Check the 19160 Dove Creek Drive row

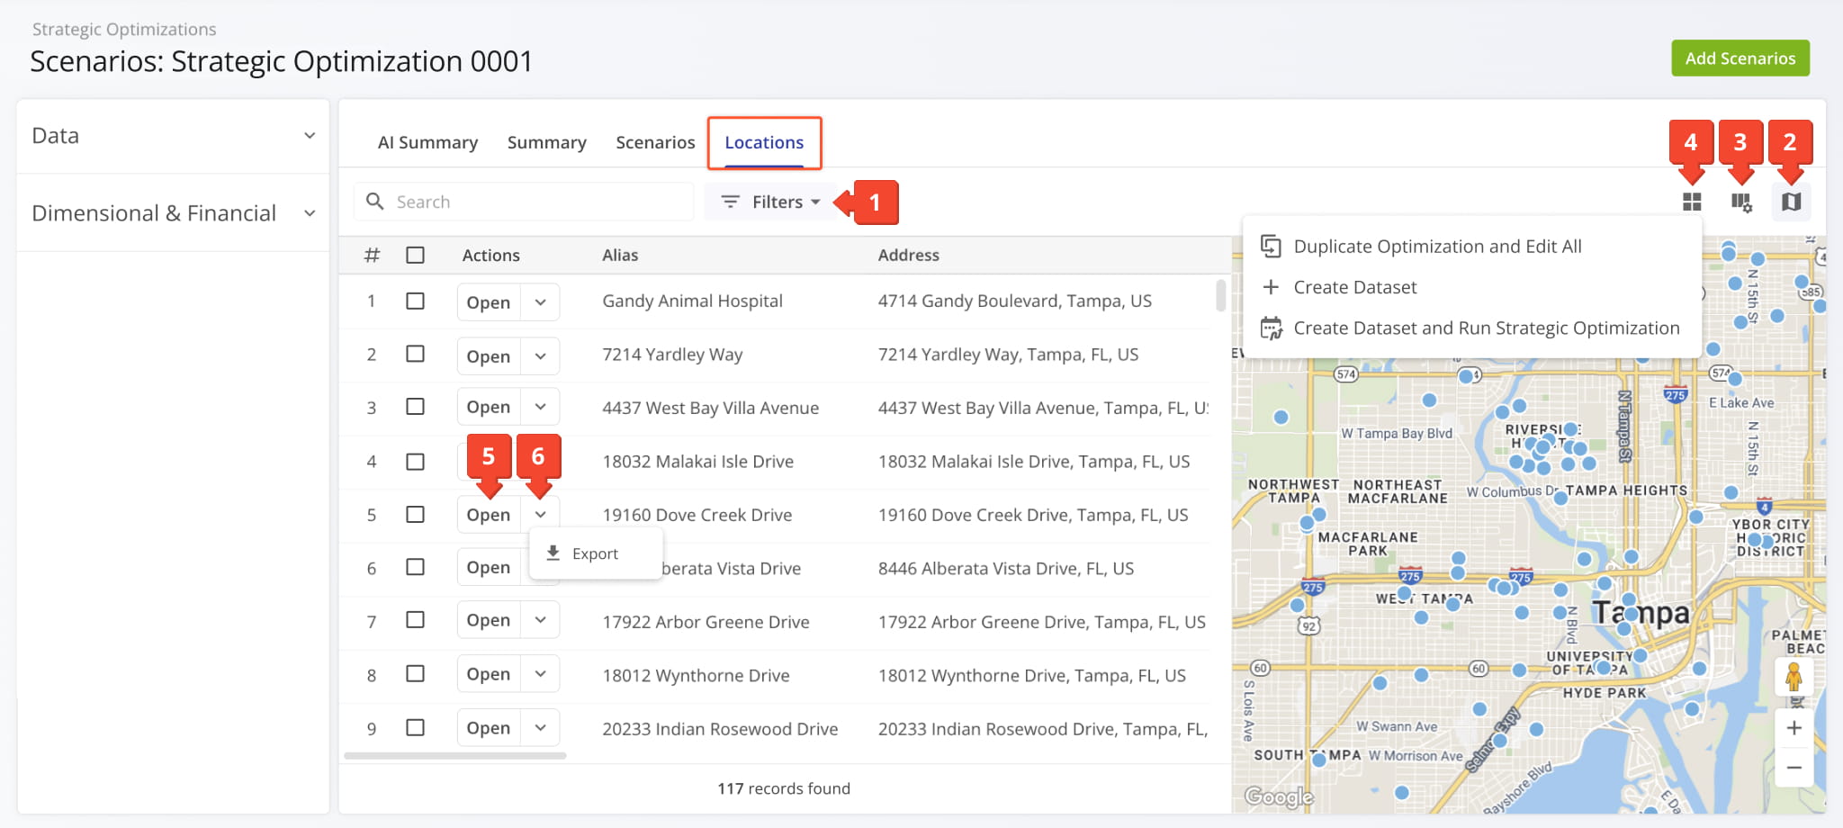point(415,514)
